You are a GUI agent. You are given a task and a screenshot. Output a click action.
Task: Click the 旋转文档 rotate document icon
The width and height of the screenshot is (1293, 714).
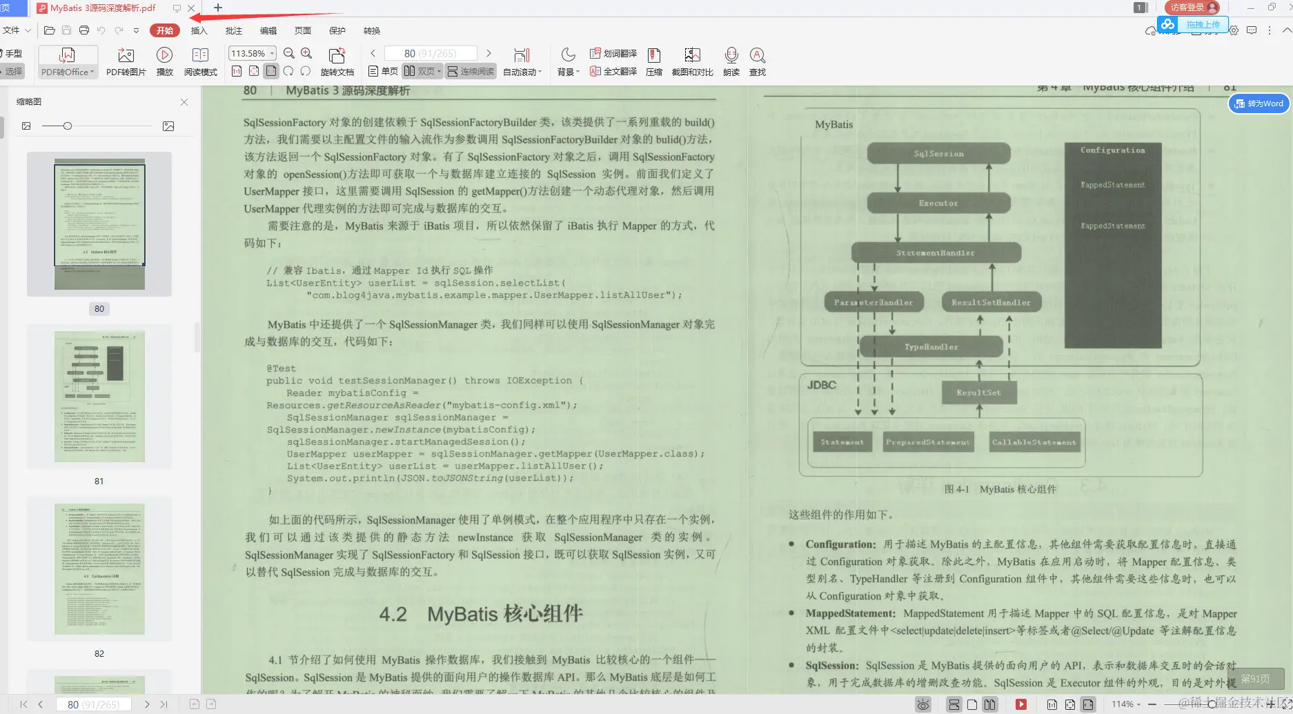coord(337,61)
